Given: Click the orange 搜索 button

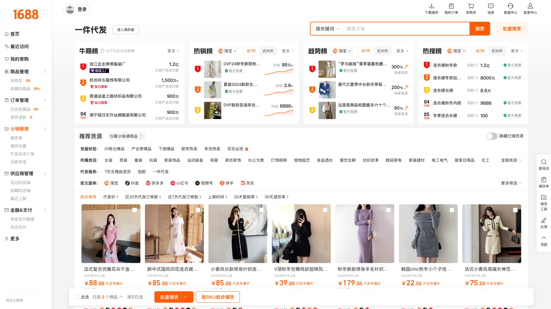Looking at the screenshot, I should [480, 29].
